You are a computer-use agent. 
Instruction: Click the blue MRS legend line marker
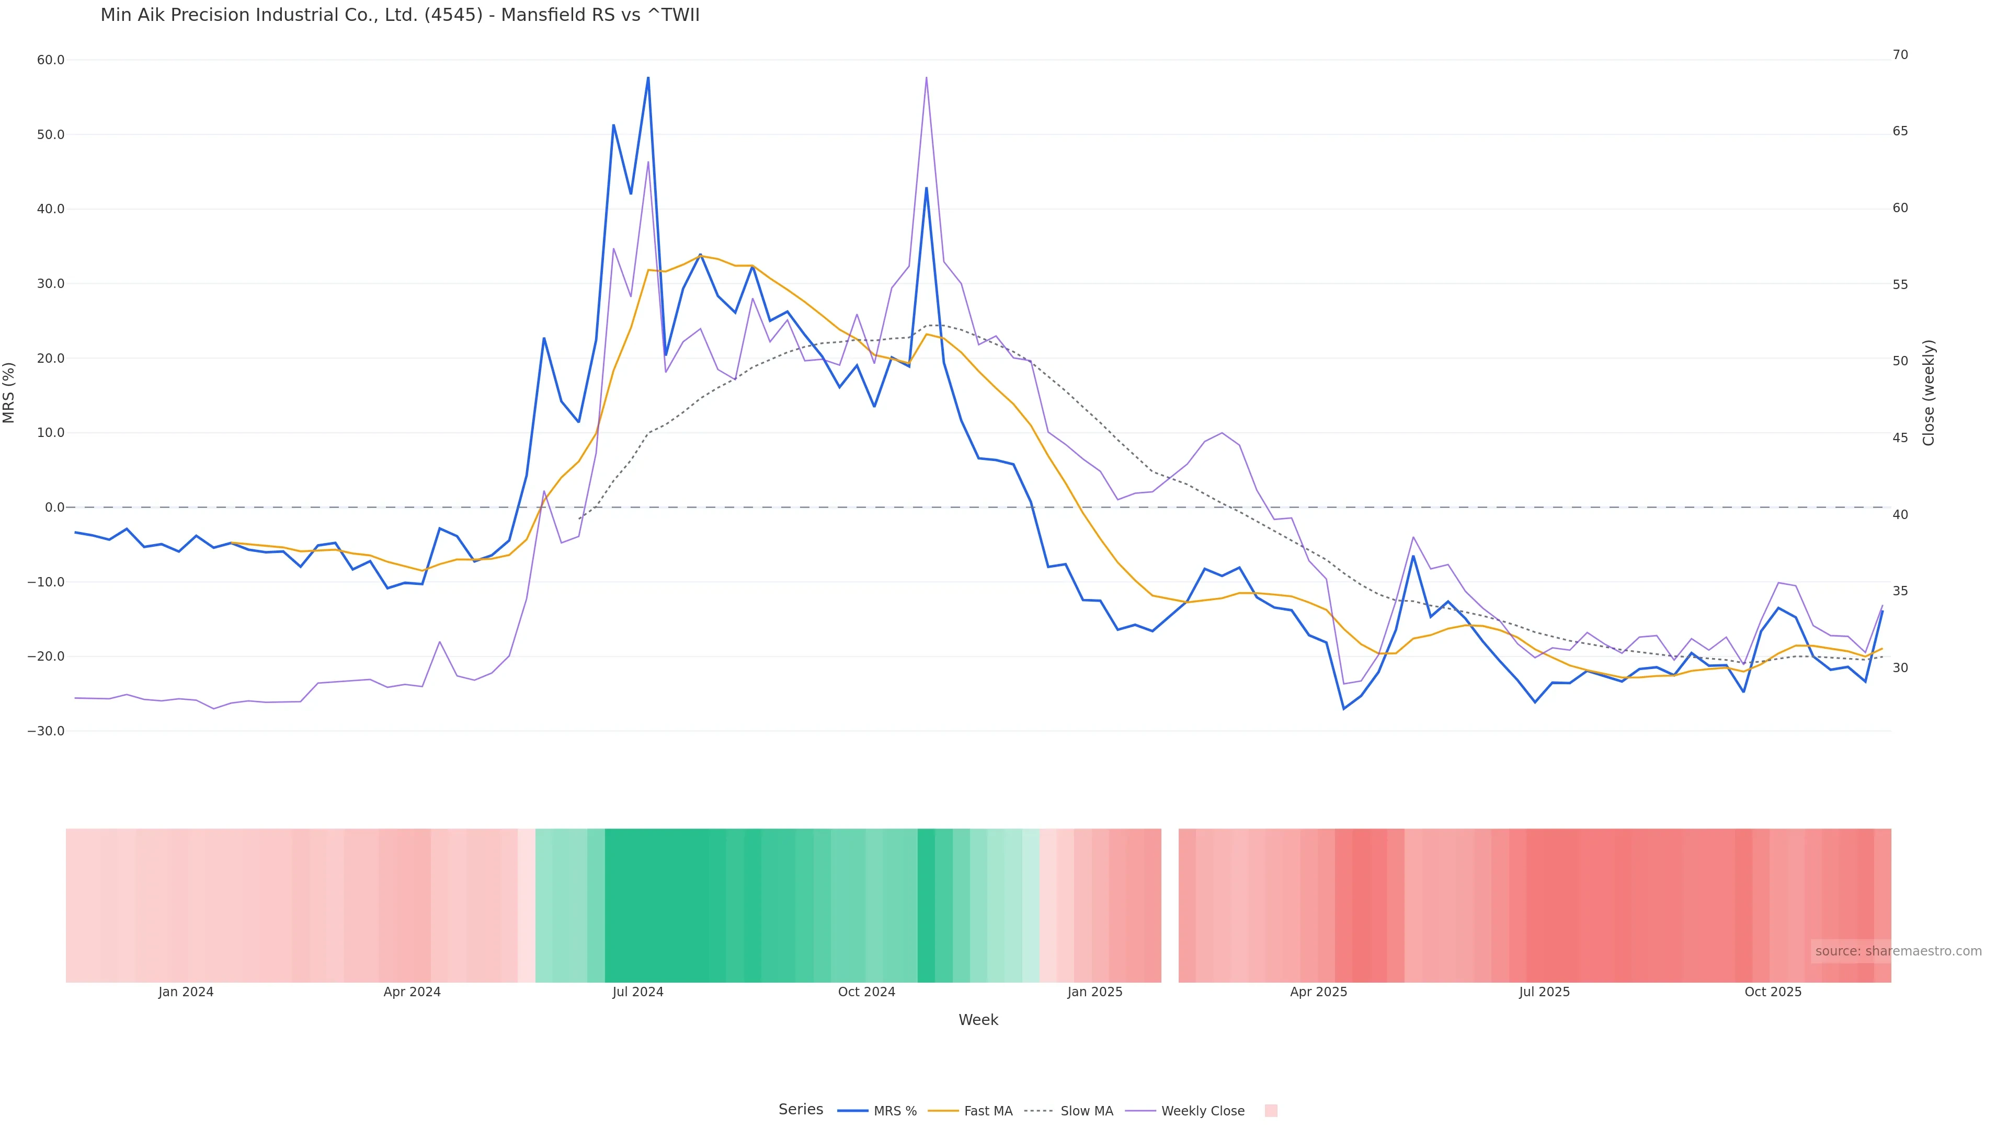pos(853,1111)
